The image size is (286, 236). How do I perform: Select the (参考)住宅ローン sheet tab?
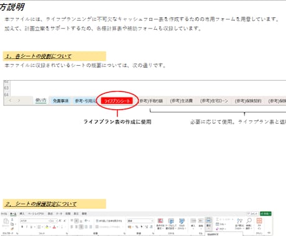click(x=214, y=101)
